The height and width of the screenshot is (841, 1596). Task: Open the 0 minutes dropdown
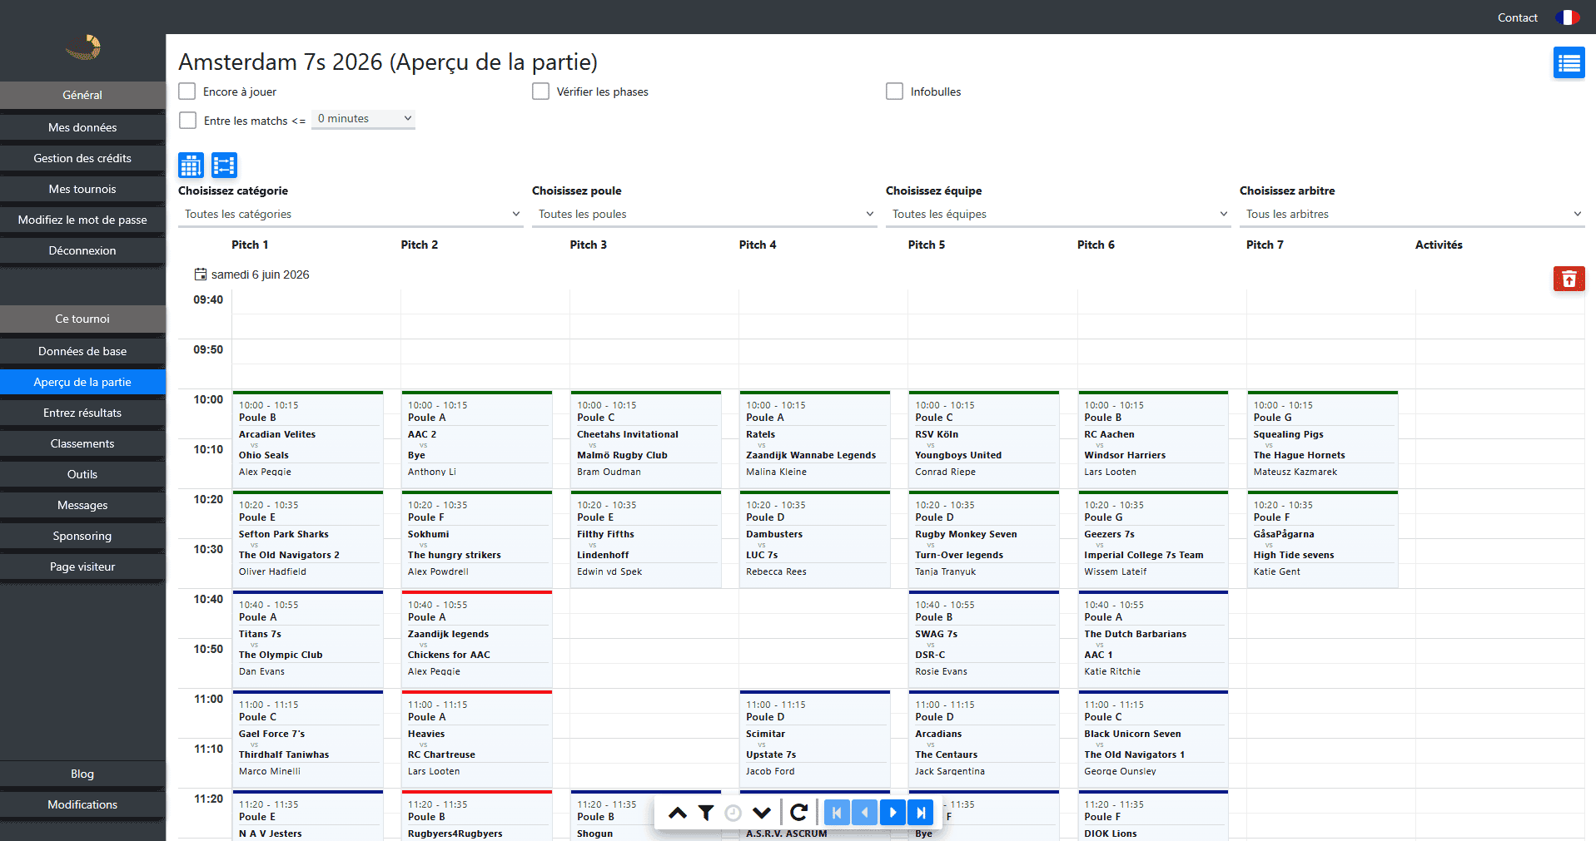(364, 119)
